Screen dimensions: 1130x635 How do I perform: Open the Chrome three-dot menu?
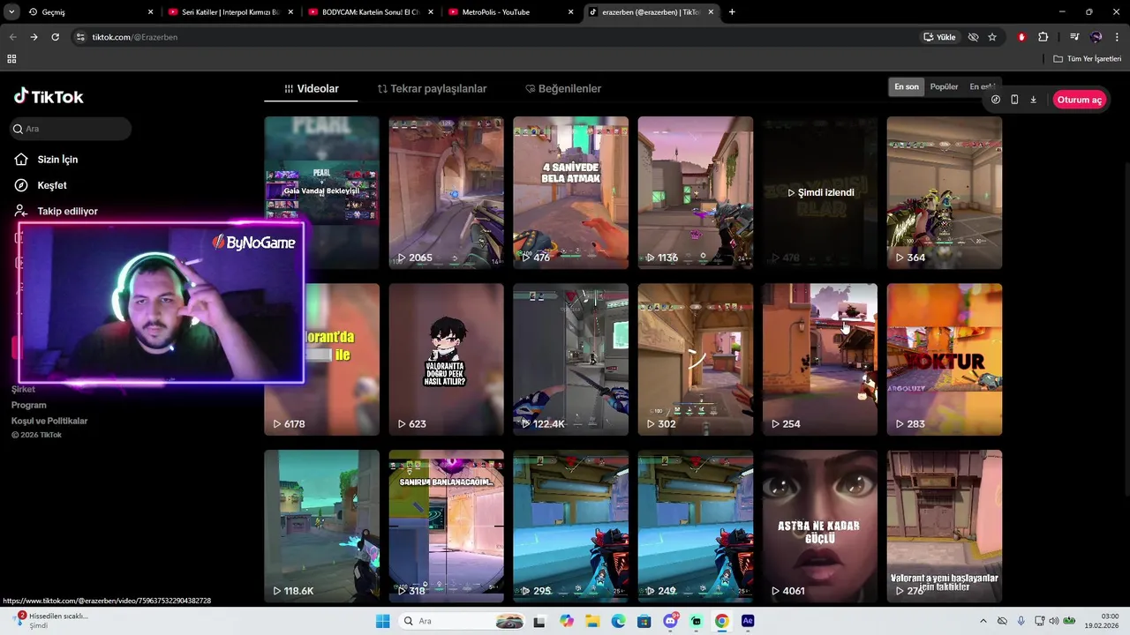click(x=1116, y=37)
